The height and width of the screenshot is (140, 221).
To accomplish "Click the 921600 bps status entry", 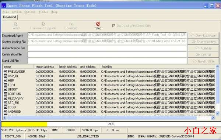I will 90,130.
